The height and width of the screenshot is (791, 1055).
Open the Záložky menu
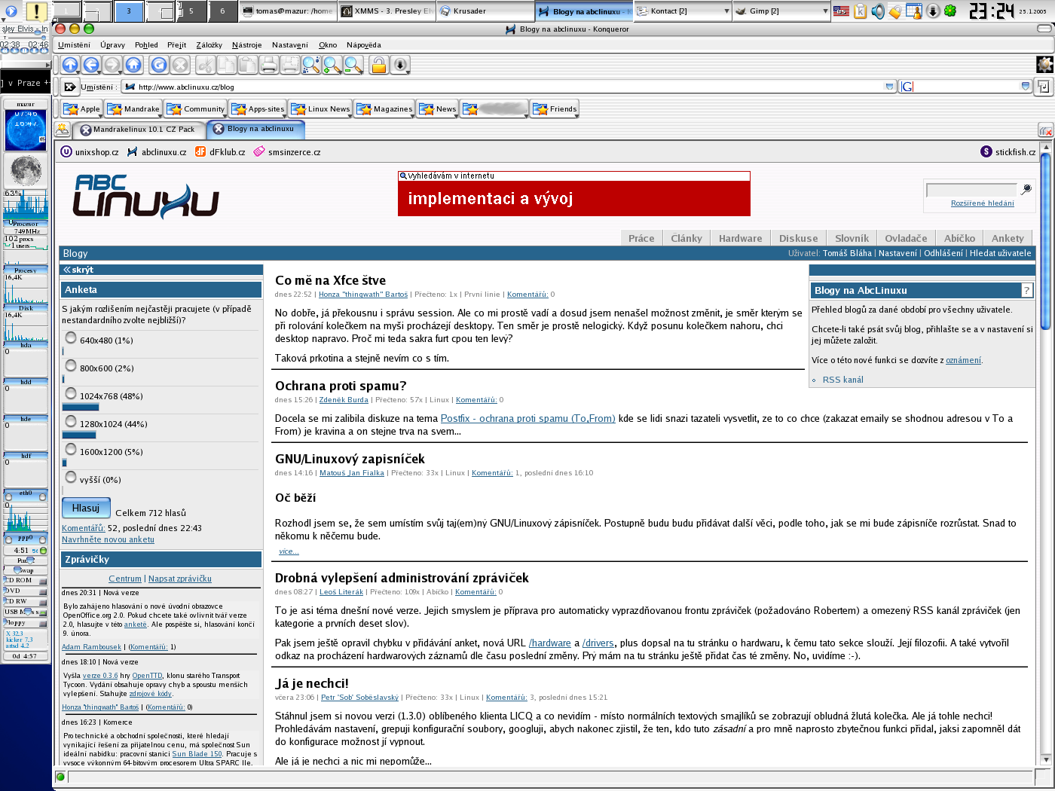(209, 45)
